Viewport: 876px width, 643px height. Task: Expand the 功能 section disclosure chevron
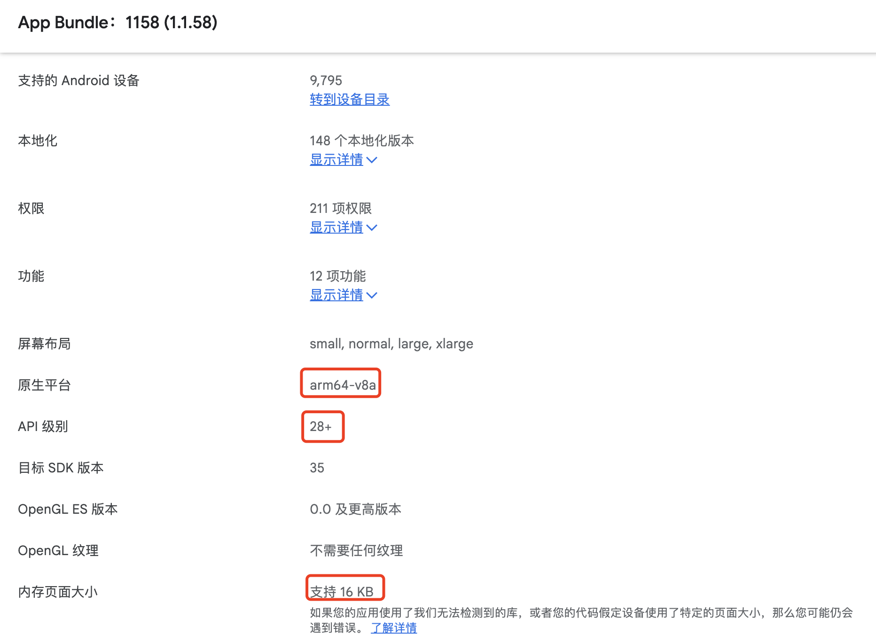(x=372, y=295)
